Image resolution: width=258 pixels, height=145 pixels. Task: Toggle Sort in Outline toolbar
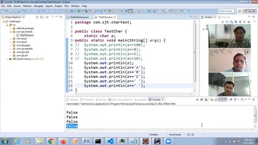231,22
